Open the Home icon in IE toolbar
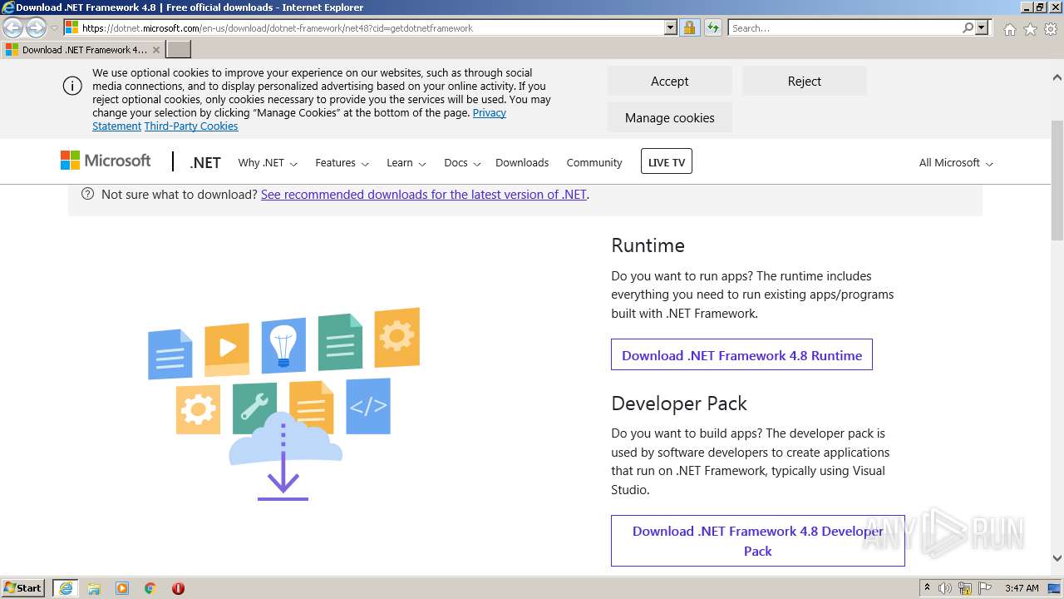 1009,29
